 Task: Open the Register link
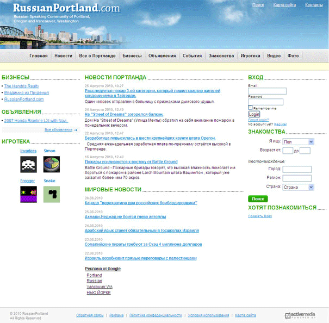[x=280, y=124]
